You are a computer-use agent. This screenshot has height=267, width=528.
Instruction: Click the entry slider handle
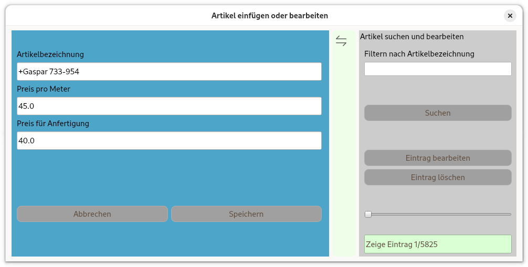(x=368, y=214)
